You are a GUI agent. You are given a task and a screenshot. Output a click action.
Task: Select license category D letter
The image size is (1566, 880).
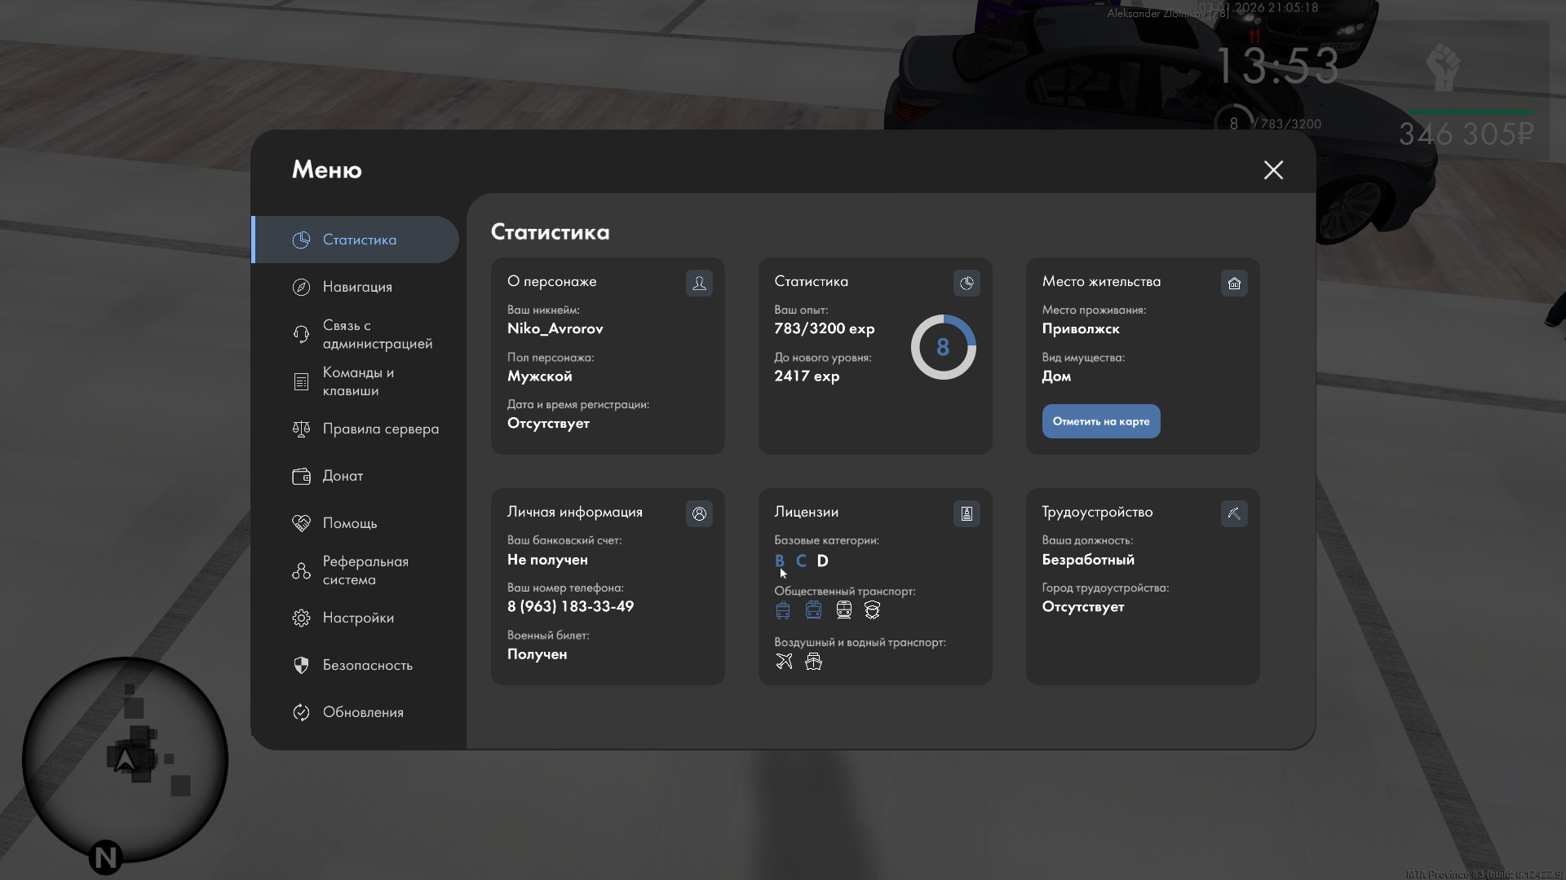tap(822, 561)
